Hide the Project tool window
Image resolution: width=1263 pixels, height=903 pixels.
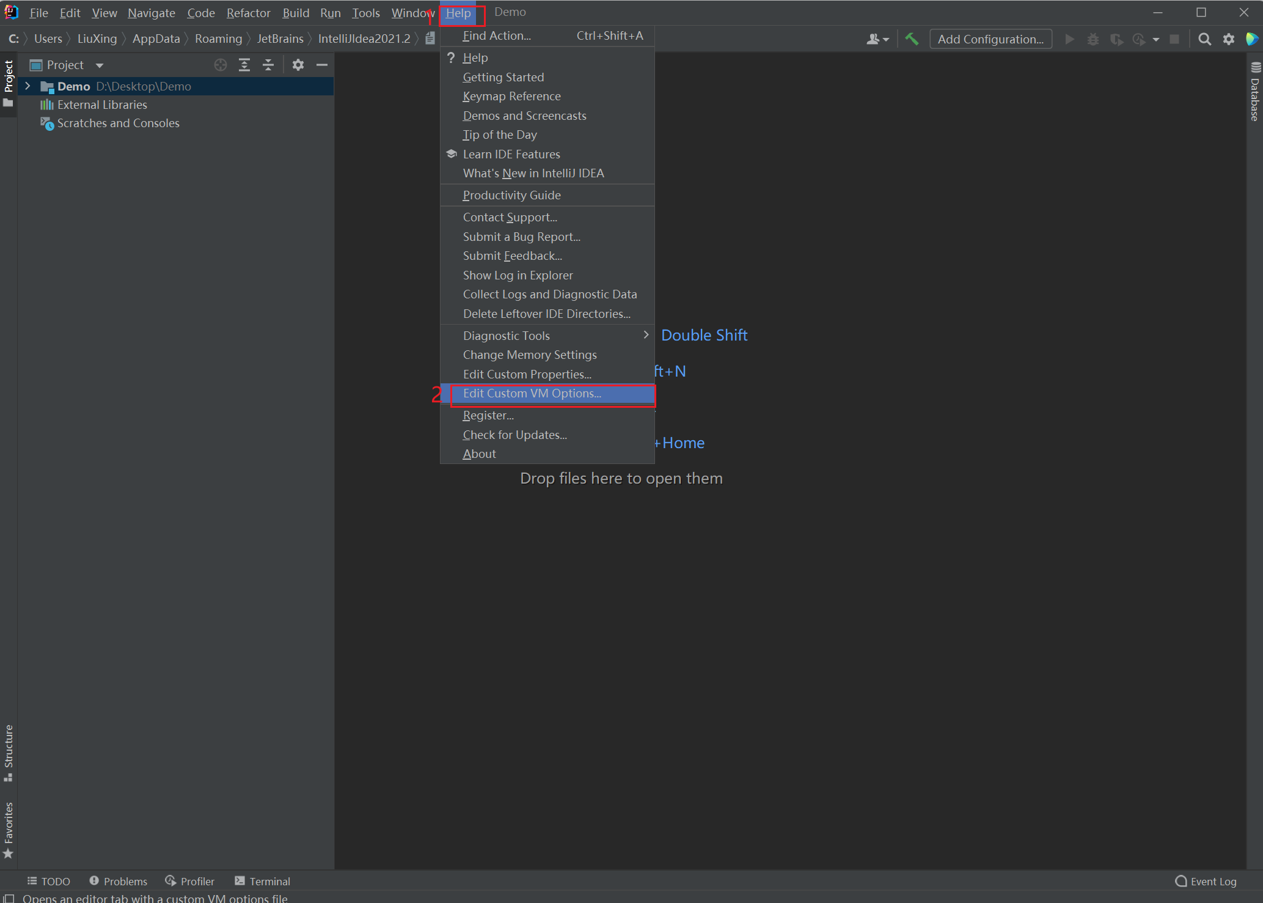(322, 65)
